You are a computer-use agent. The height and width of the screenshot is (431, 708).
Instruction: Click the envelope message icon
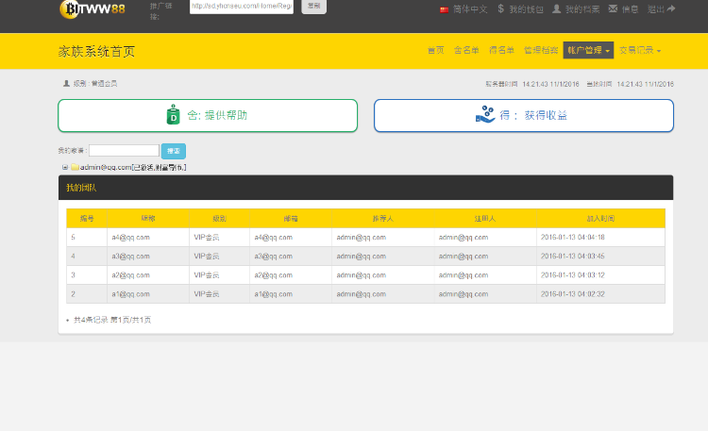[613, 8]
